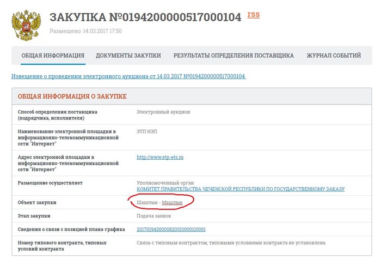Click the Общая информация о закупке section header
Viewport: 381px width, 259px height.
point(72,97)
